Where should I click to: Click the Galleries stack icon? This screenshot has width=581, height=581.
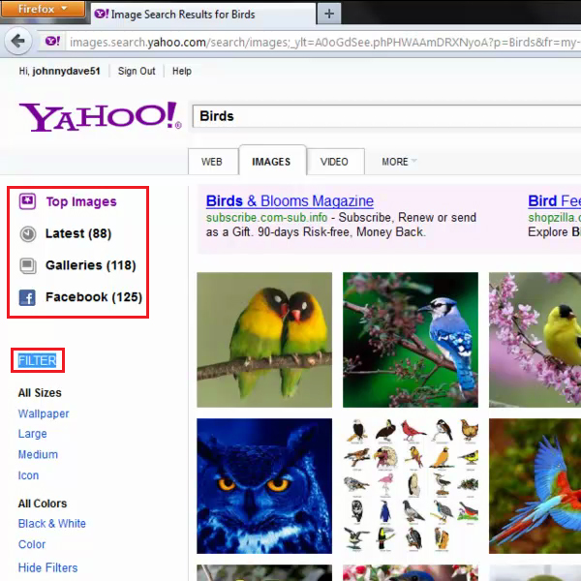[28, 265]
